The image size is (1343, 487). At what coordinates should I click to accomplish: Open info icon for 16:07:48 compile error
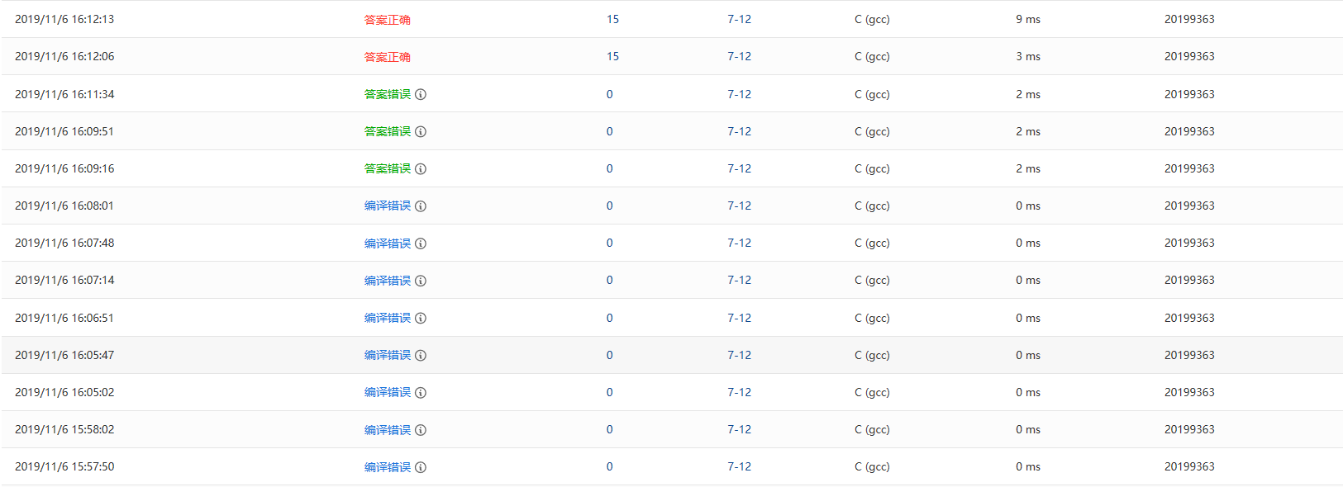click(x=421, y=243)
